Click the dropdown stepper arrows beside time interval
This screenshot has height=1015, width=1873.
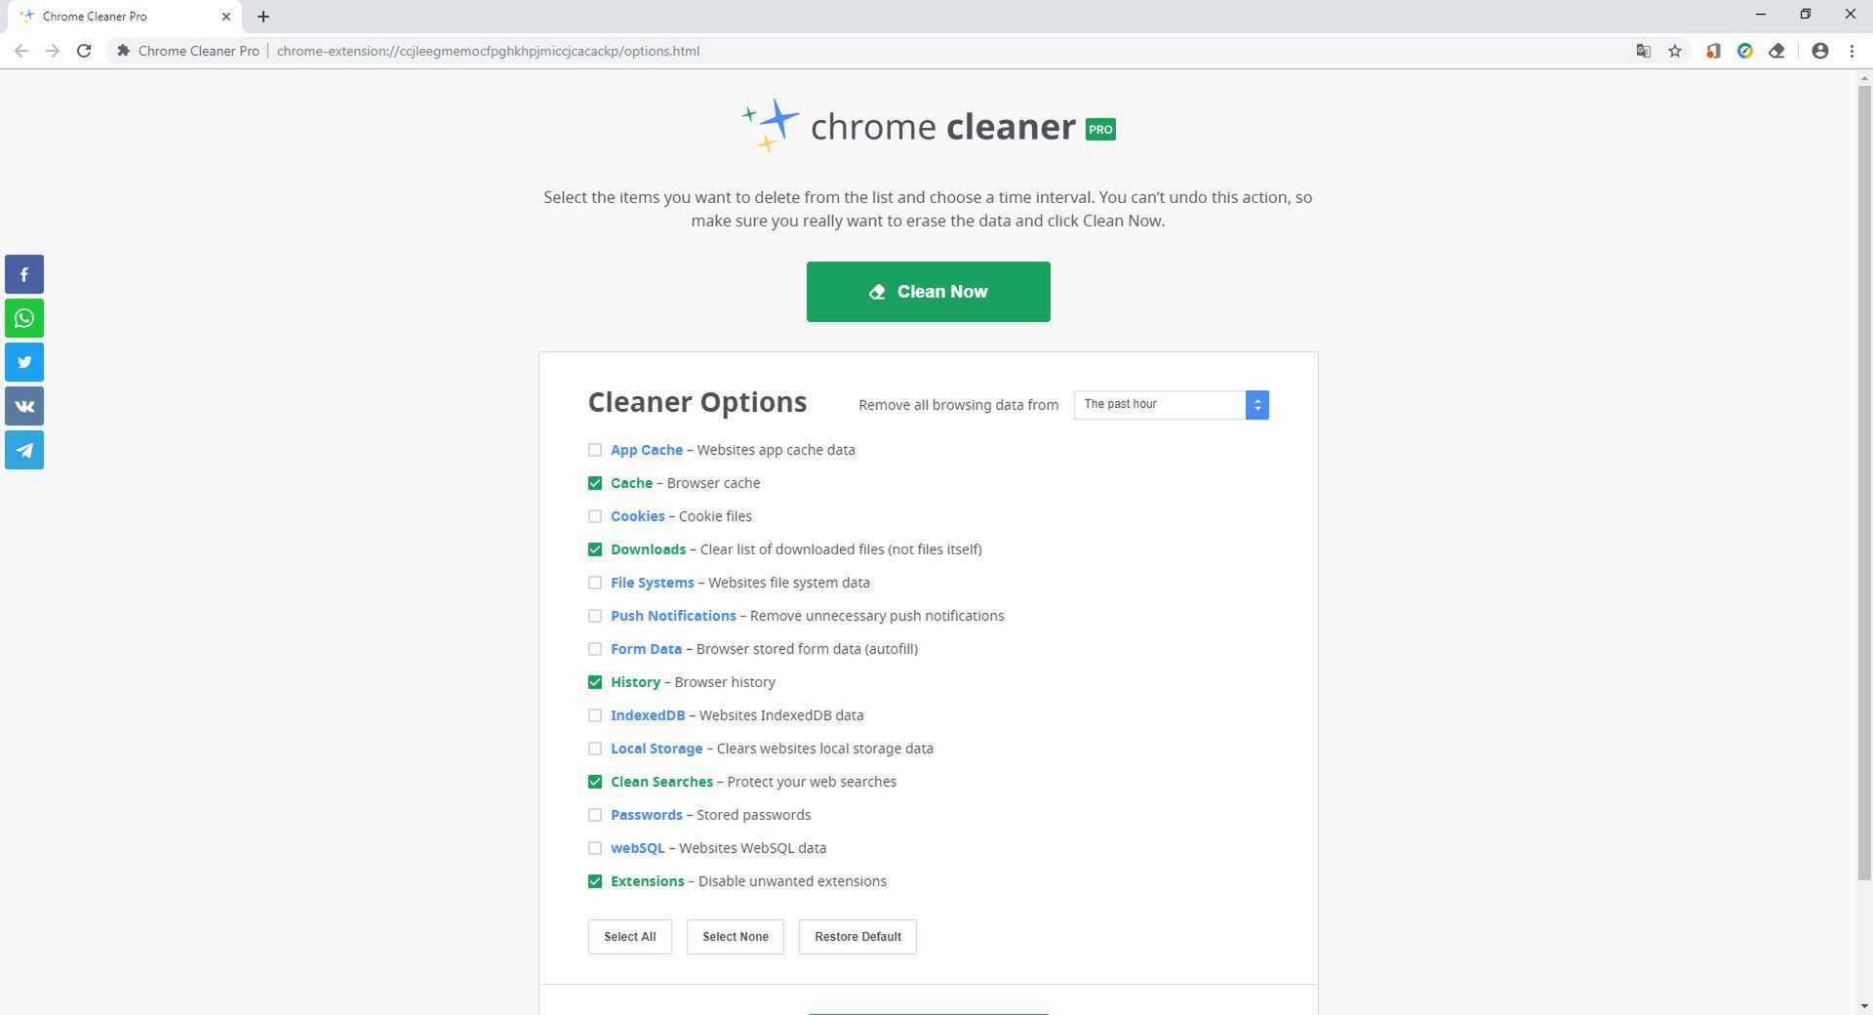[x=1256, y=404]
